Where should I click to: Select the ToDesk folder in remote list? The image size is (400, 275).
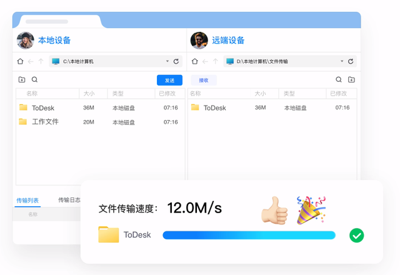272,107
